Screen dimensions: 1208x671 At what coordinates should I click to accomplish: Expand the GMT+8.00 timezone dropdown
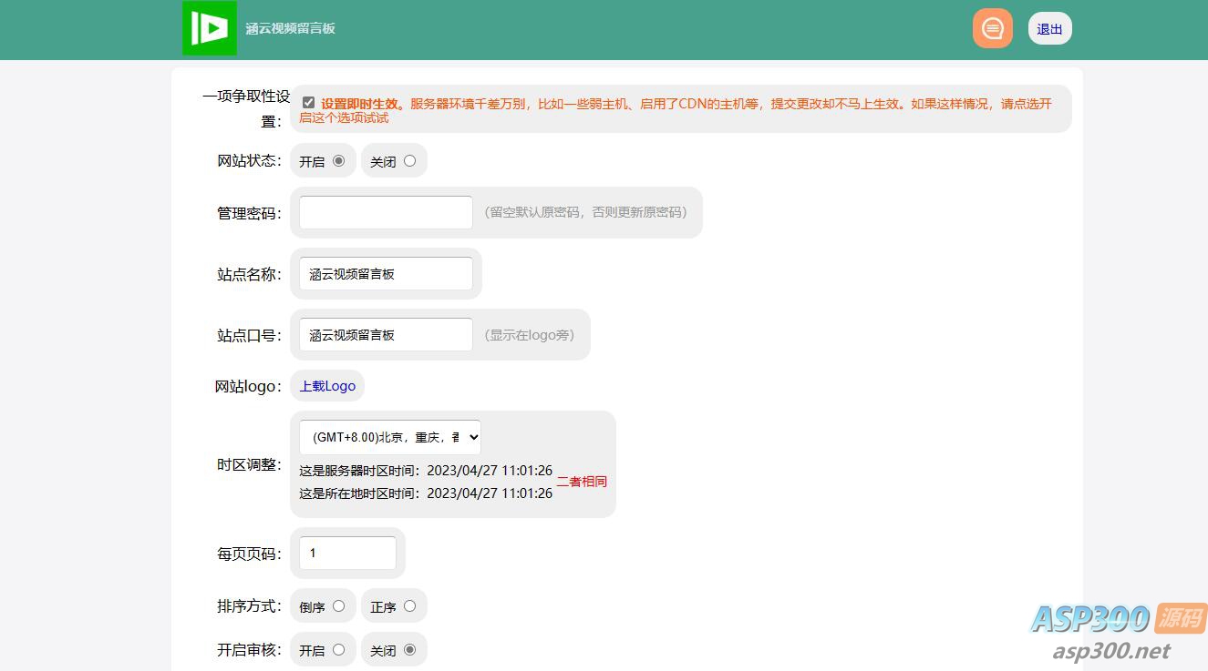pyautogui.click(x=390, y=437)
